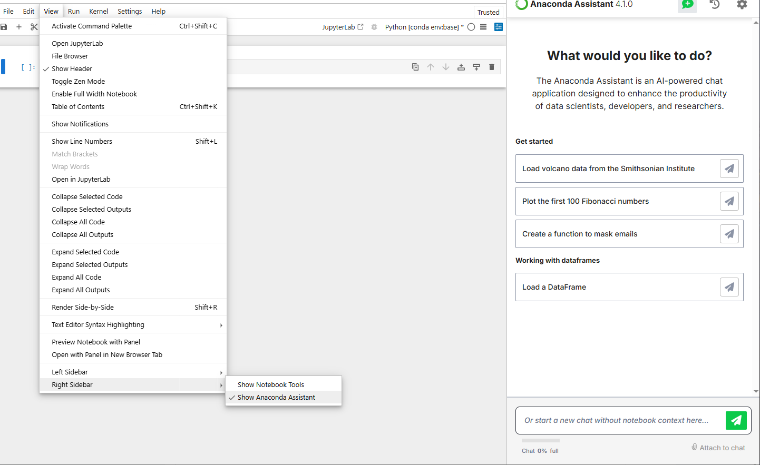Screen dimensions: 760x465
Task: Open the Kernel menu
Action: point(99,11)
